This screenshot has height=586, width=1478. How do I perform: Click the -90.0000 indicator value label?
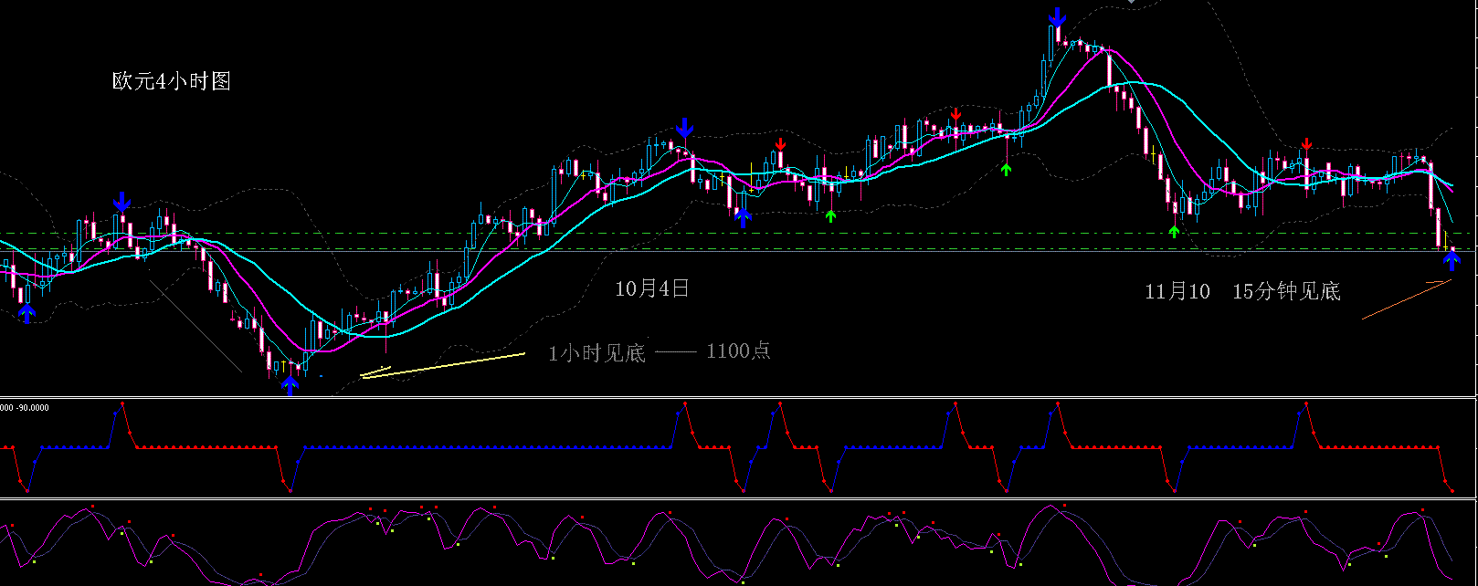34,407
